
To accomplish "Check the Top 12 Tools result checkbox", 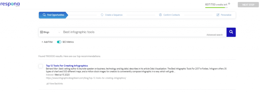I will click(41, 66).
